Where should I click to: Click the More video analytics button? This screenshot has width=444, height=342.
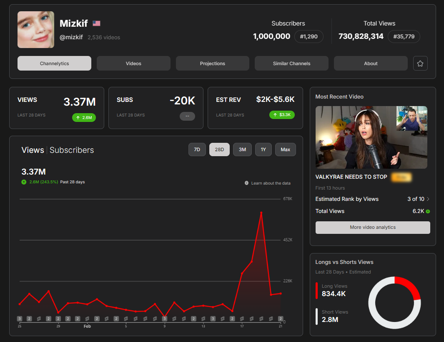373,228
